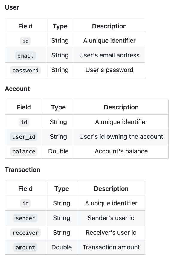Click the Transaction section heading
174x259 pixels.
click(x=23, y=170)
